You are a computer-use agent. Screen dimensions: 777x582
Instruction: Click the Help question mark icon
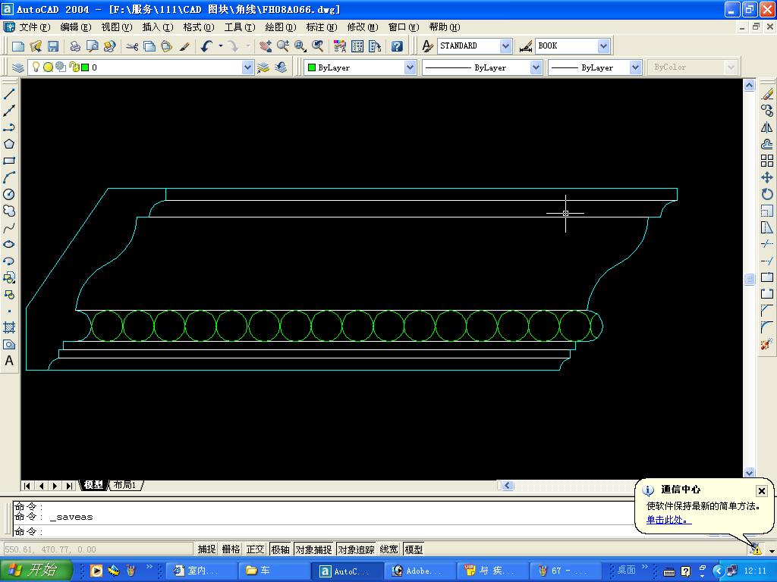397,46
